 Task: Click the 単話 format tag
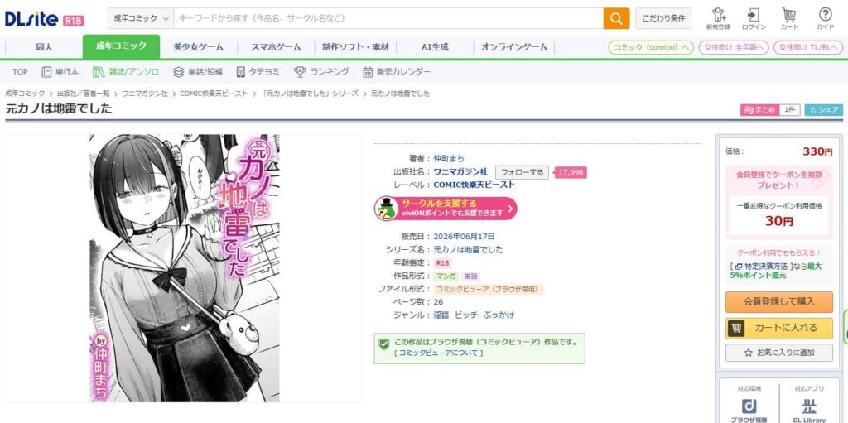(471, 276)
